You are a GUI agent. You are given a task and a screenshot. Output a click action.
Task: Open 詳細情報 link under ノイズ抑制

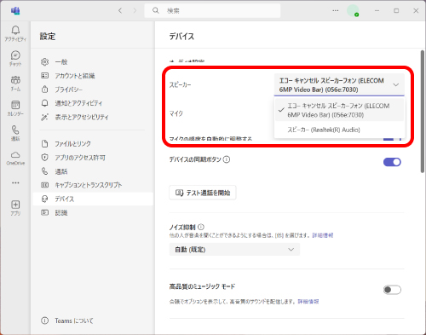click(323, 235)
